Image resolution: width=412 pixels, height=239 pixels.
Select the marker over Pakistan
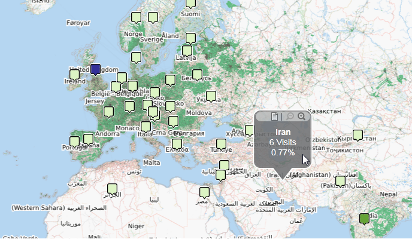coord(341,180)
